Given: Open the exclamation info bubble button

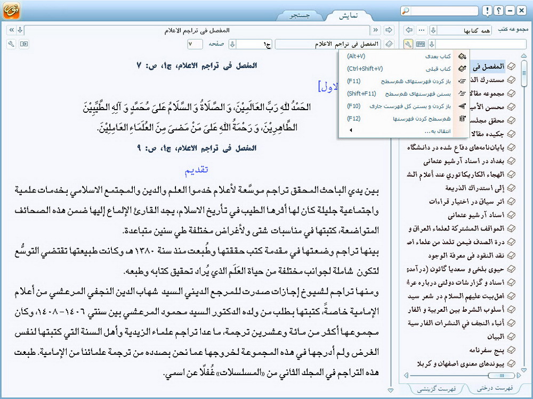Looking at the screenshot, I should (488, 11).
